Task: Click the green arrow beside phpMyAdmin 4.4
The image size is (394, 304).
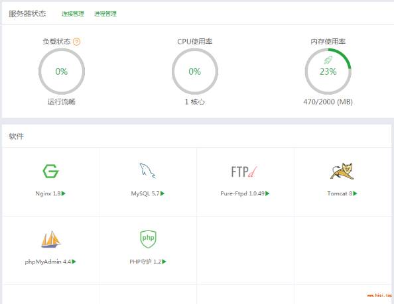Action: 74,262
